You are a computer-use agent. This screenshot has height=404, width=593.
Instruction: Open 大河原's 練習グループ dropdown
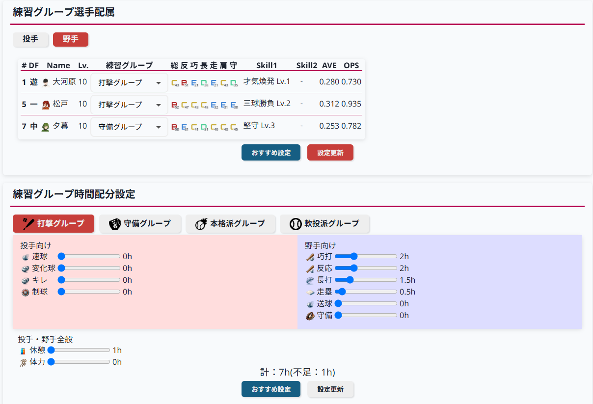[x=130, y=82]
